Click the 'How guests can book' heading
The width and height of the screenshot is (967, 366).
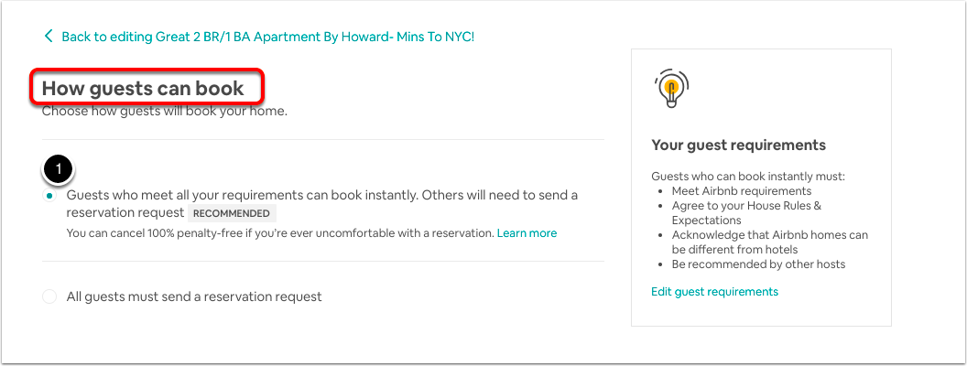point(143,89)
